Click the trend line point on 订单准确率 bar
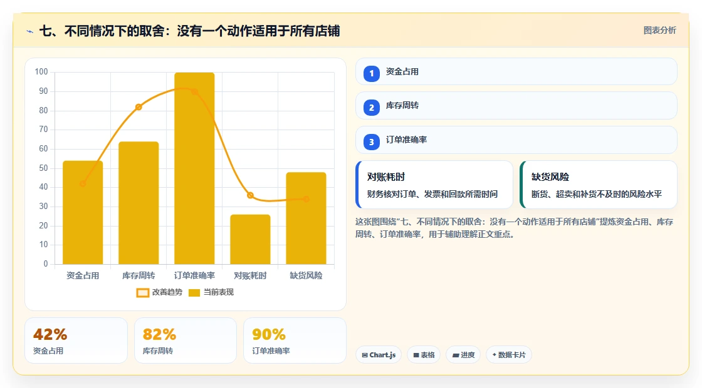Viewport: 702px width, 388px height. 194,91
